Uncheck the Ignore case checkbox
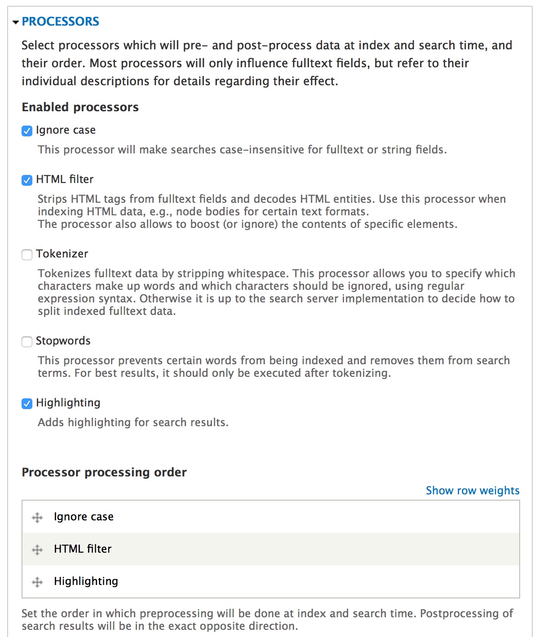 pos(27,131)
